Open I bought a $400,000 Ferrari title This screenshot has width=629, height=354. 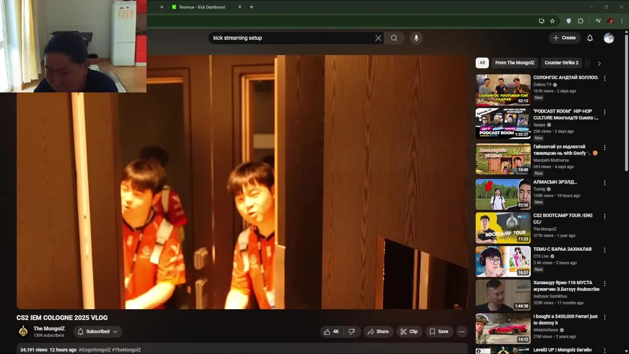(566, 320)
